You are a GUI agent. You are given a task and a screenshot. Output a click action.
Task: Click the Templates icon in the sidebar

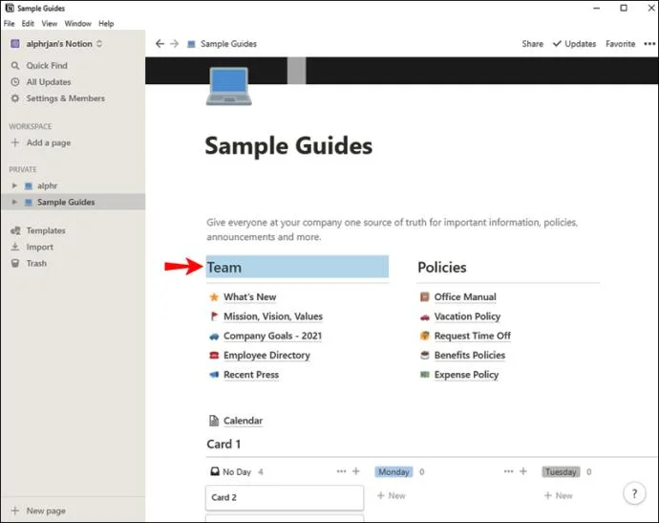[15, 230]
